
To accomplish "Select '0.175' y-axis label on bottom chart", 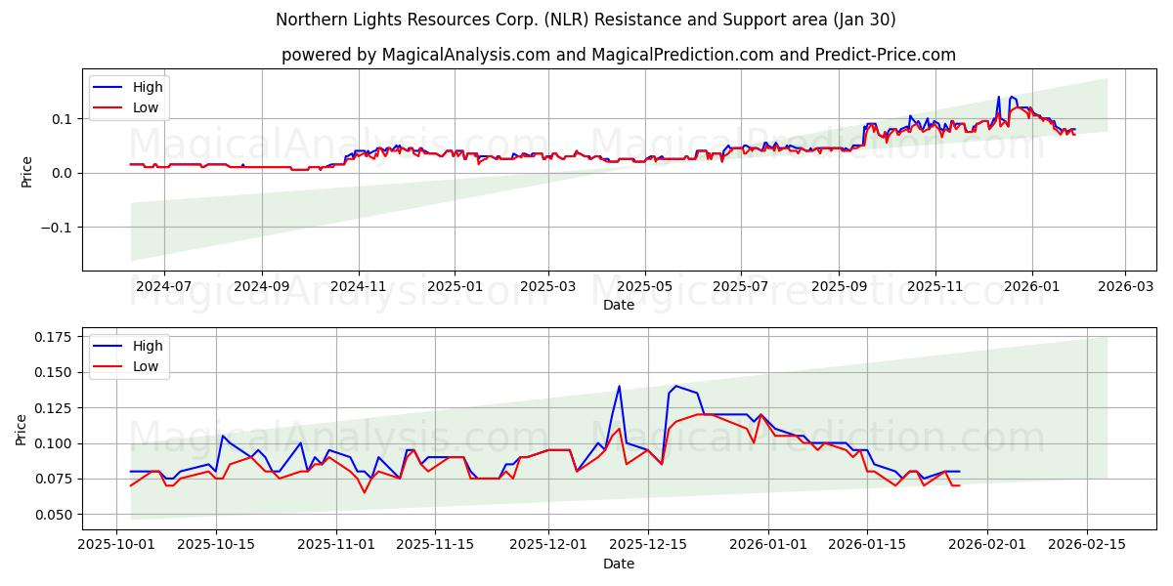I will pyautogui.click(x=56, y=337).
